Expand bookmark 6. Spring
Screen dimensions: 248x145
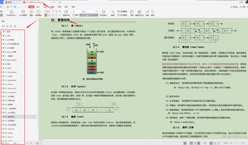click(x=2, y=52)
